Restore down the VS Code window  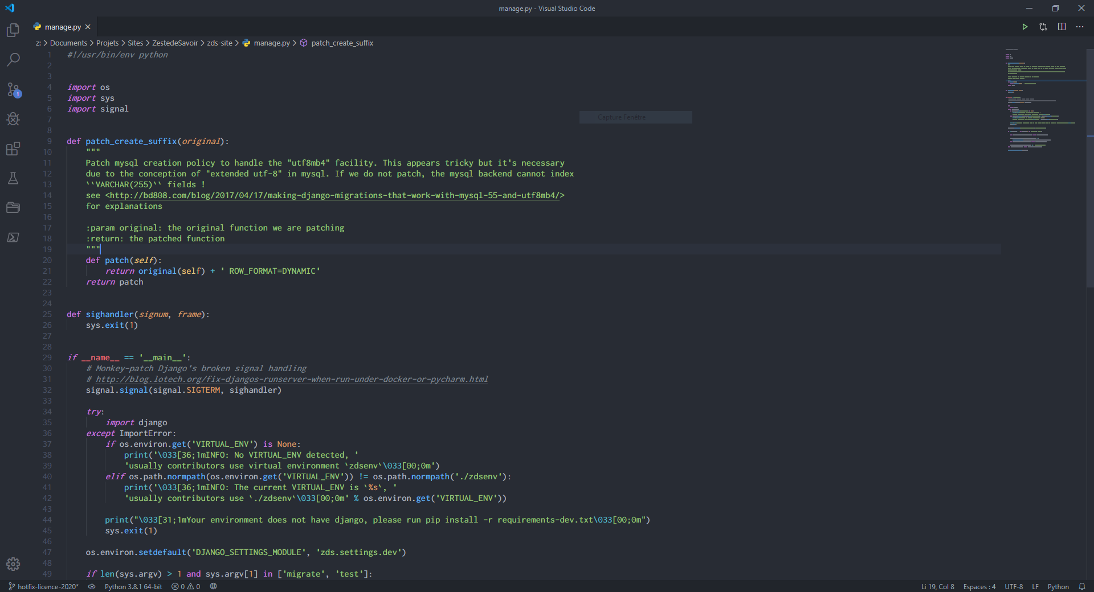(1055, 8)
